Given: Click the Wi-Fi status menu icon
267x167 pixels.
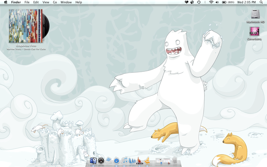Looking at the screenshot, I should [x=211, y=2].
